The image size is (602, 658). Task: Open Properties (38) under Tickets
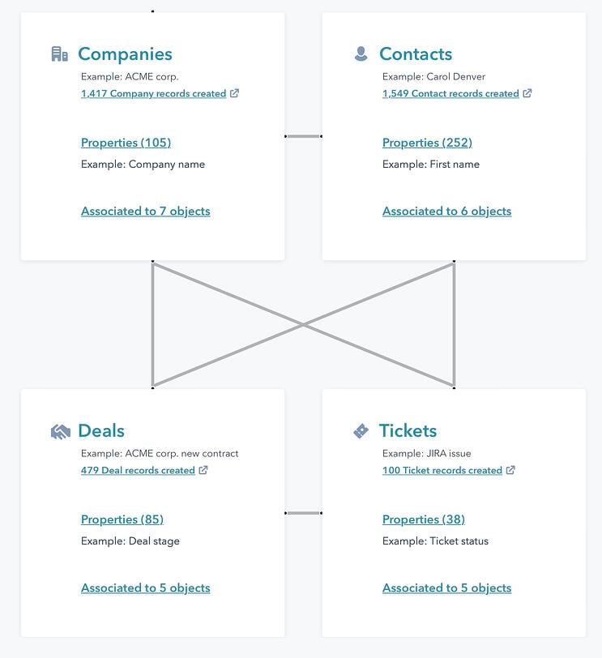coord(425,519)
